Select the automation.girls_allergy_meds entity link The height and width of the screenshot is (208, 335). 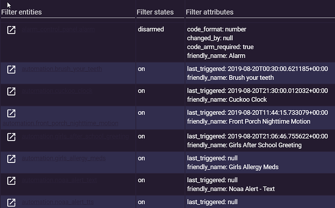(x=64, y=158)
